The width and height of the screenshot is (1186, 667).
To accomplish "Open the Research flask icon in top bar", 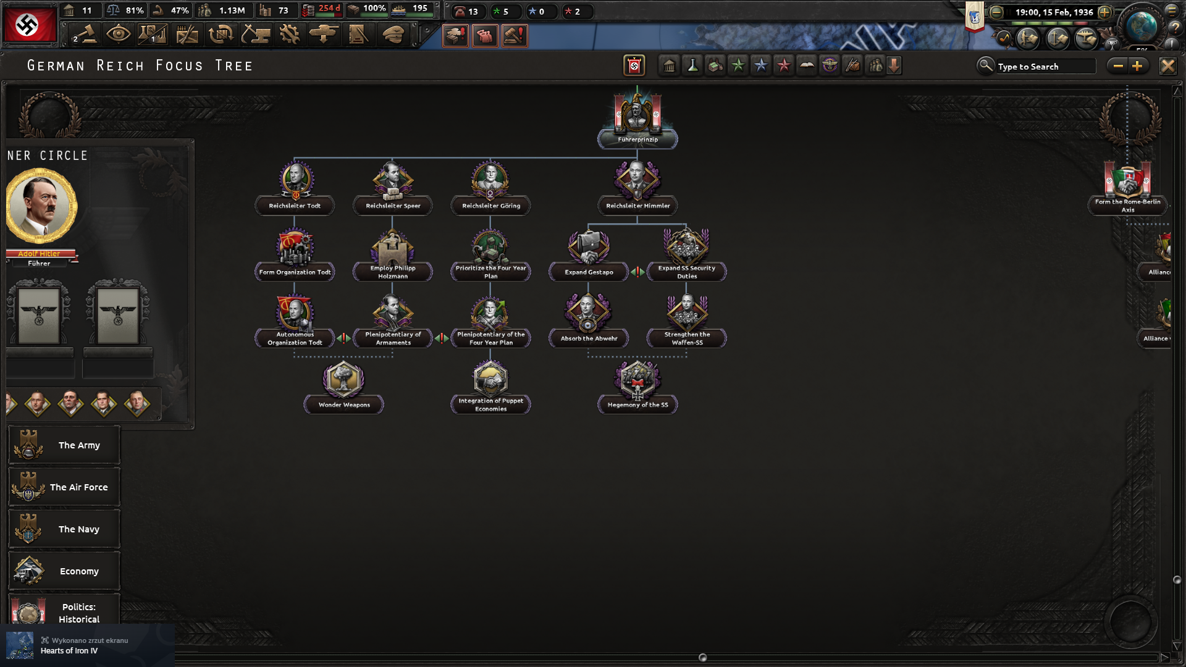I will tap(153, 35).
